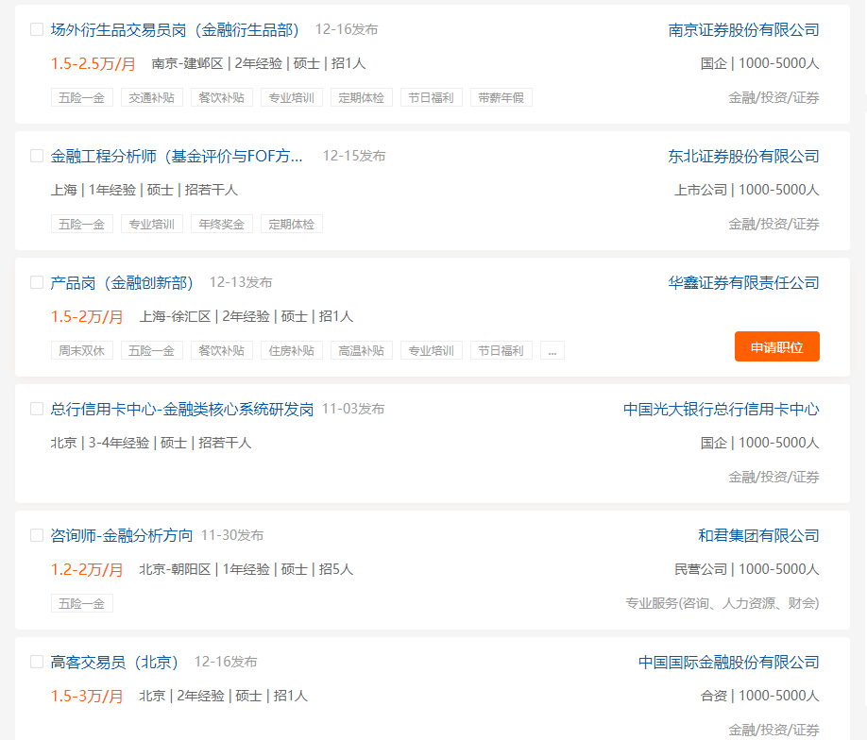Image resolution: width=867 pixels, height=740 pixels.
Task: Tick the checkbox for 咨询师-金融分析方向
Action: pos(35,534)
